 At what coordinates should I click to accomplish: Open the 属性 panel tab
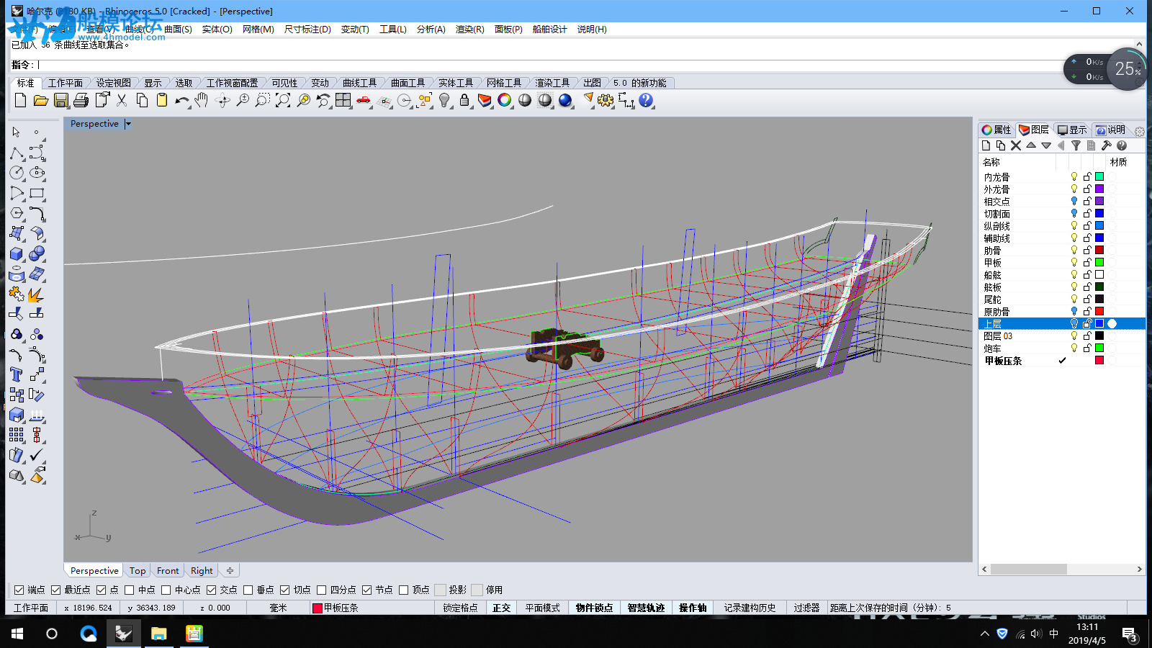tap(997, 130)
